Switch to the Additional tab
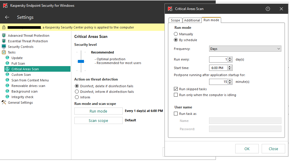This screenshot has width=289, height=161. coord(192,20)
